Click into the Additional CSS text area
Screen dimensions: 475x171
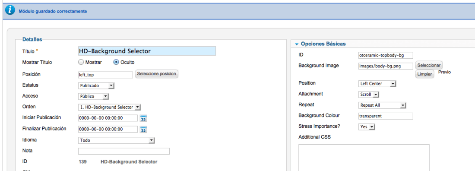[364, 158]
